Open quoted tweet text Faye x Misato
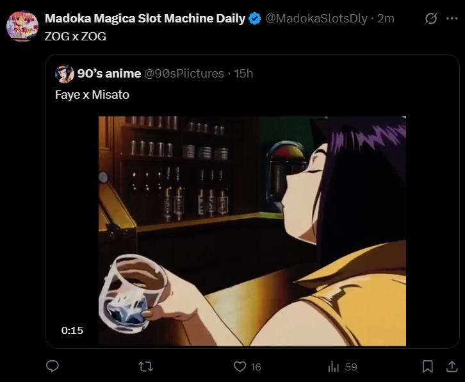Image resolution: width=465 pixels, height=382 pixels. coord(92,94)
